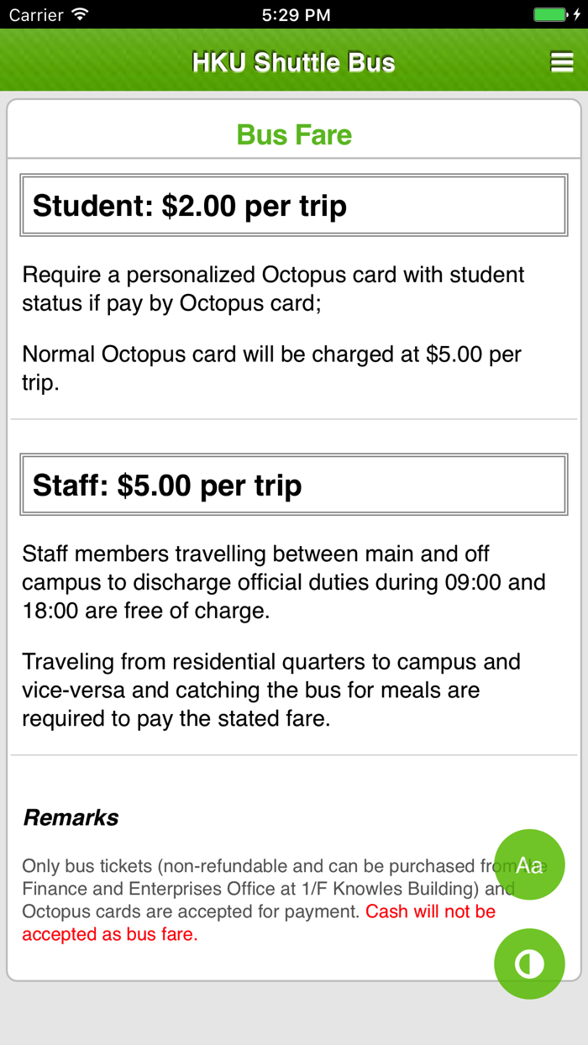Viewport: 588px width, 1045px height.
Task: Click the Staff: $5.00 per trip box
Action: pos(293,485)
